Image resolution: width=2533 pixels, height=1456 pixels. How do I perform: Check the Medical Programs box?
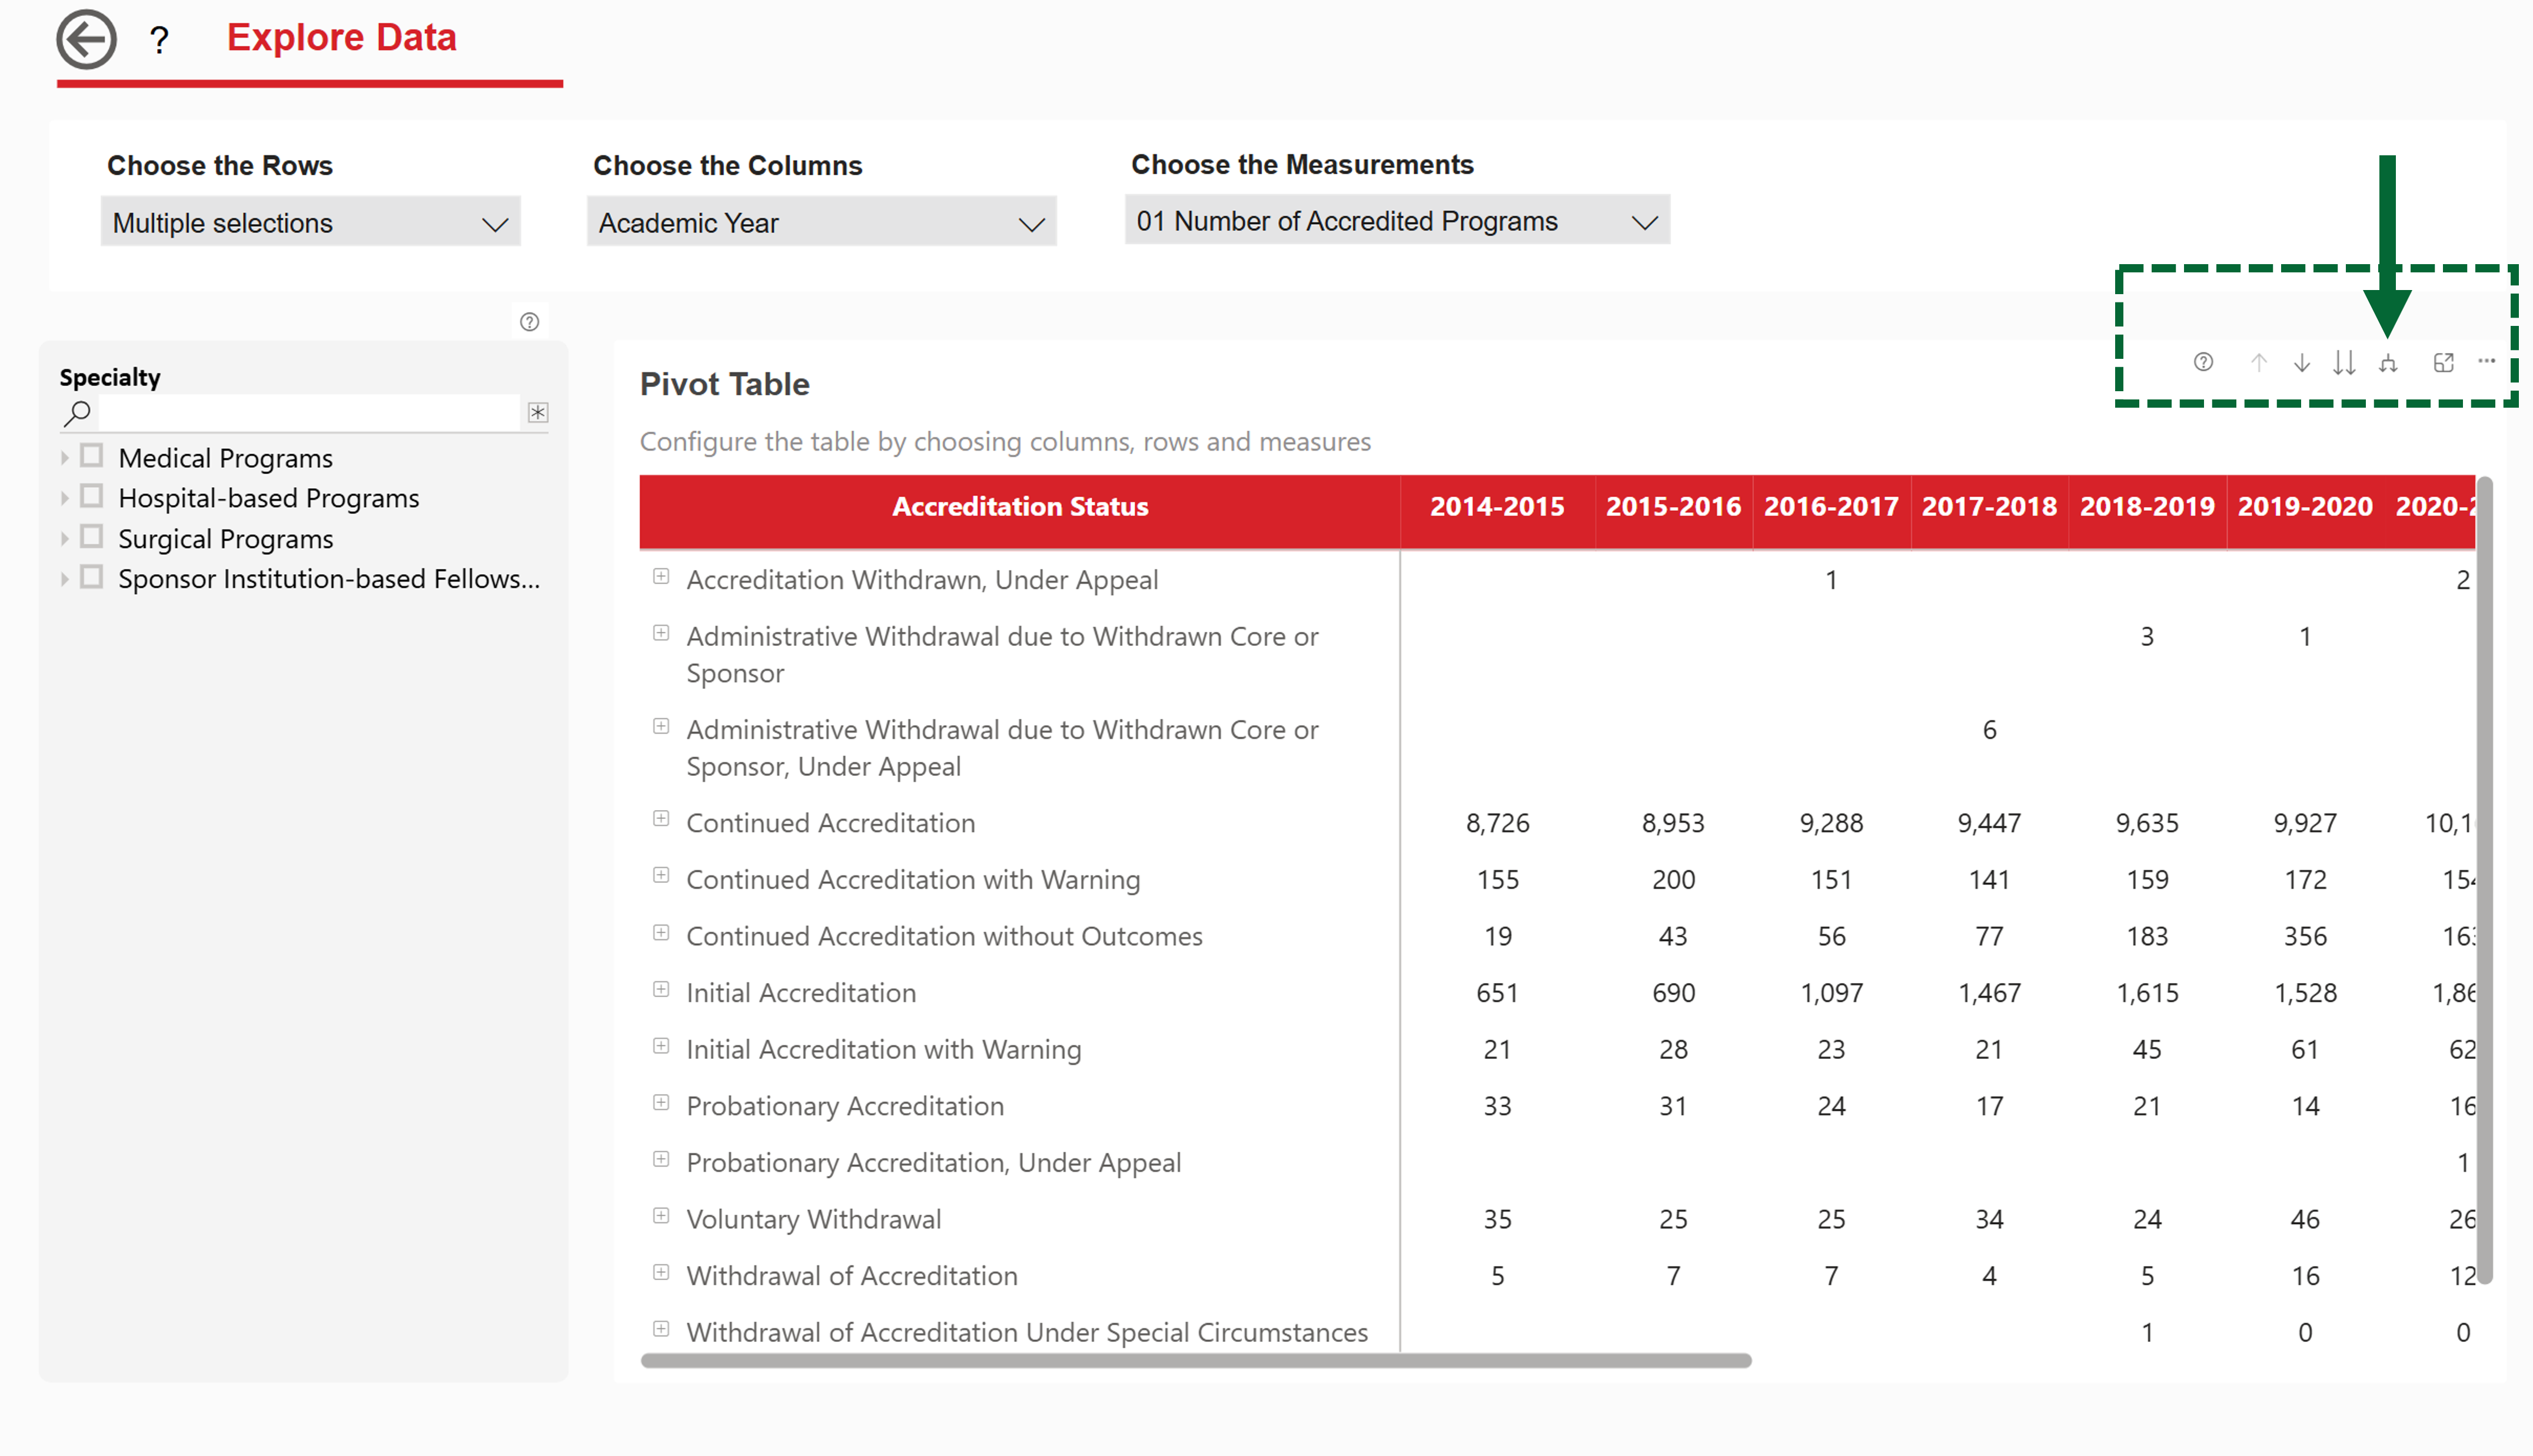[x=91, y=456]
